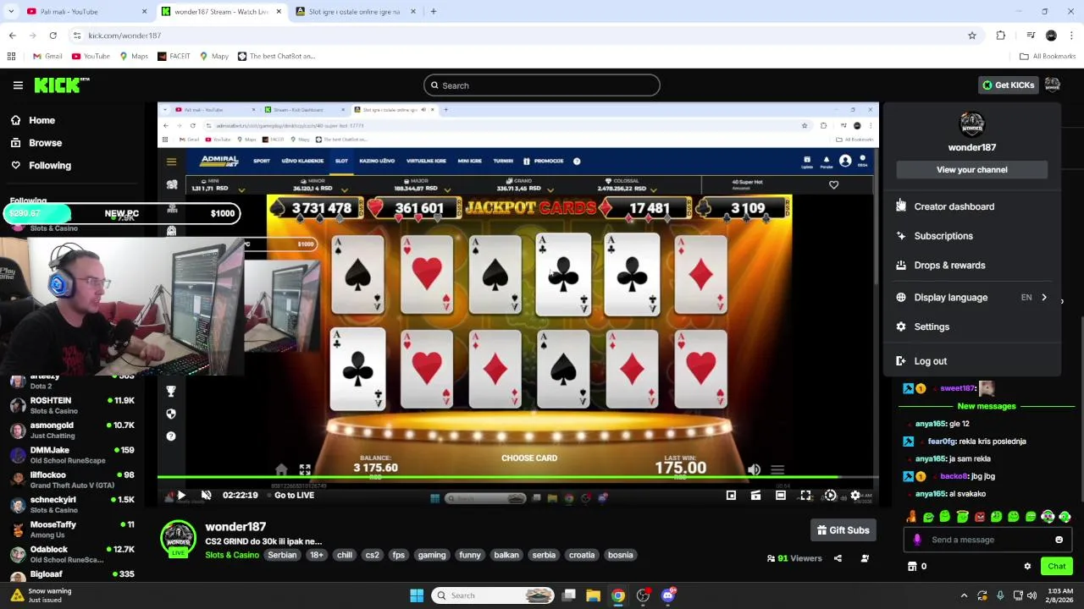
Task: Open Creator dashboard menu entry
Action: (x=971, y=206)
